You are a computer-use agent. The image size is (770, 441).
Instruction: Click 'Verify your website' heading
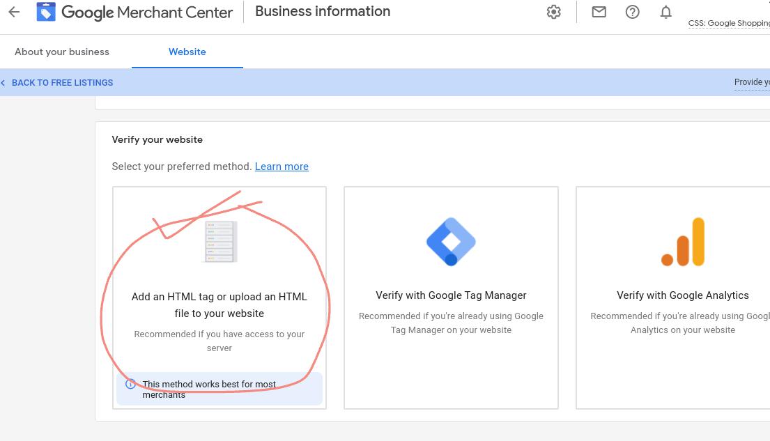pyautogui.click(x=157, y=139)
